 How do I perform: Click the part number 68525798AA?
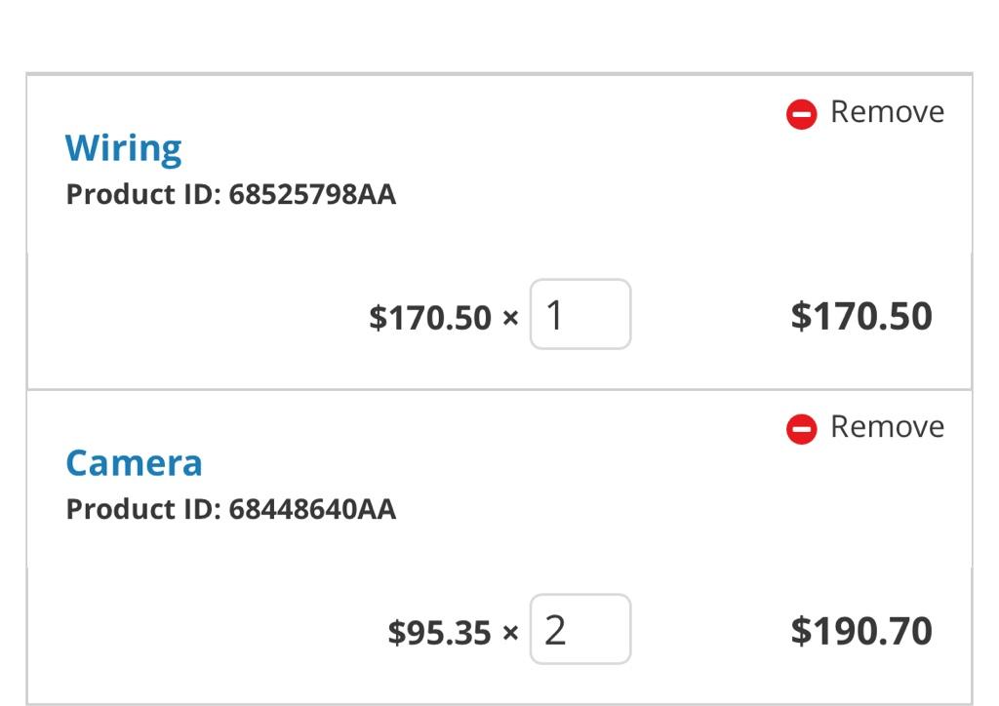pos(312,195)
